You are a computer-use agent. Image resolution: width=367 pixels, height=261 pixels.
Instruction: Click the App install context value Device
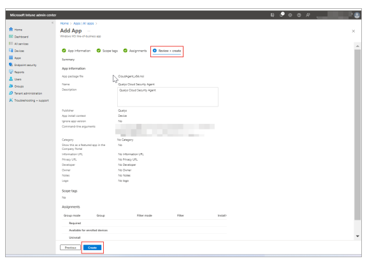[x=122, y=116]
